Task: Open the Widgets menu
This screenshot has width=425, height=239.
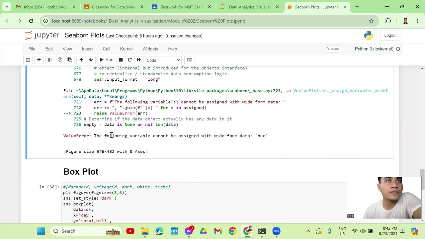Action: point(150,49)
